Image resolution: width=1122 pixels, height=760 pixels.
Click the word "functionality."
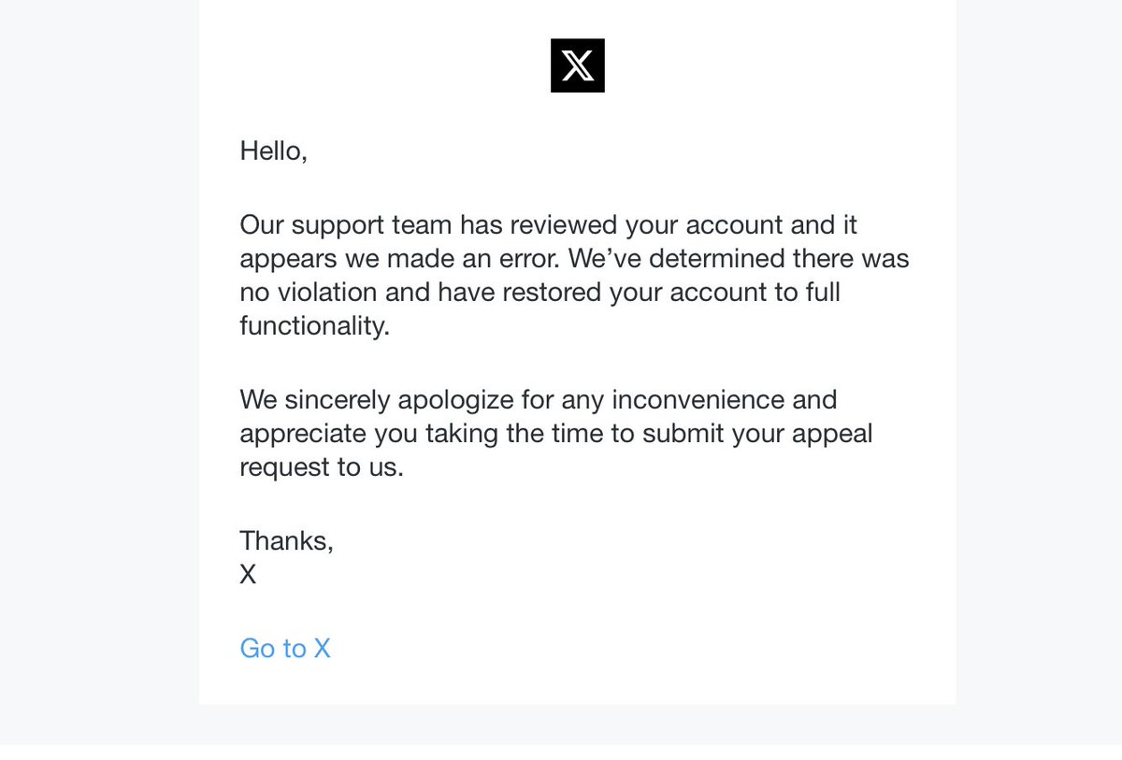[x=314, y=326]
